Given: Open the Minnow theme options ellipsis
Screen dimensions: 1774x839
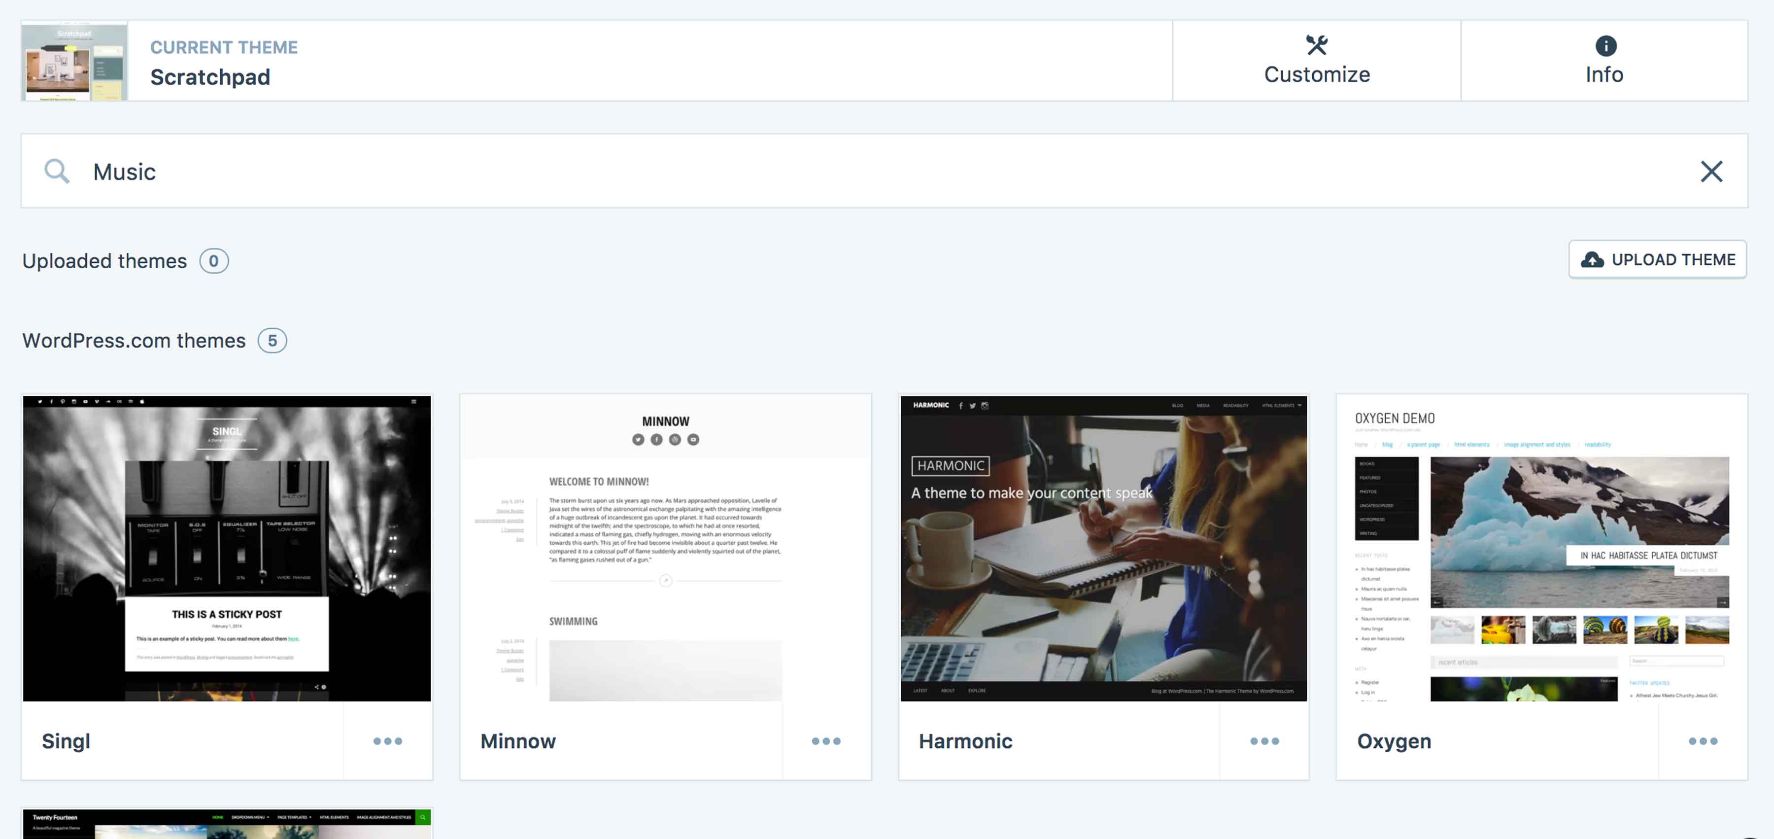Looking at the screenshot, I should (826, 741).
